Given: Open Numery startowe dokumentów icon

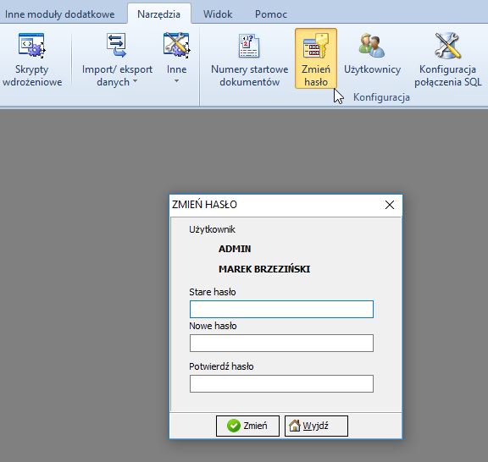Looking at the screenshot, I should [249, 46].
